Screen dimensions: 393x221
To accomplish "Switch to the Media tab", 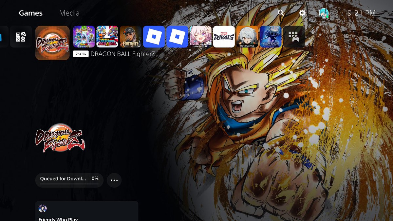I will pyautogui.click(x=69, y=13).
